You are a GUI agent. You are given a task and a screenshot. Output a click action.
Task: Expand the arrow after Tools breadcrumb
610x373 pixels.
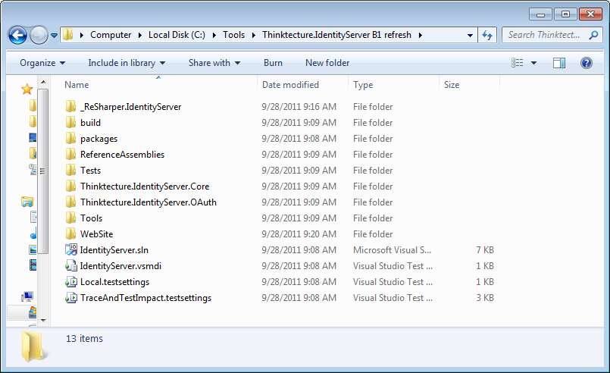tap(254, 35)
